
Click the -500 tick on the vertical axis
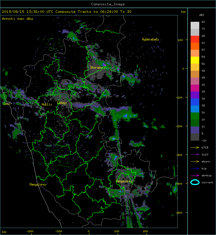179,213
